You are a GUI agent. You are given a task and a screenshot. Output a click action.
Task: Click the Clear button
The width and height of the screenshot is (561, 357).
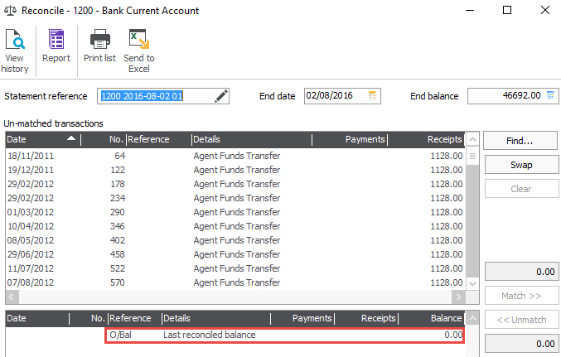click(521, 189)
